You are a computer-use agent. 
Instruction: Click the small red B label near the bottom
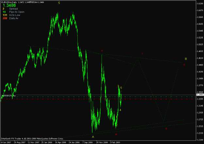pyautogui.click(x=116, y=134)
